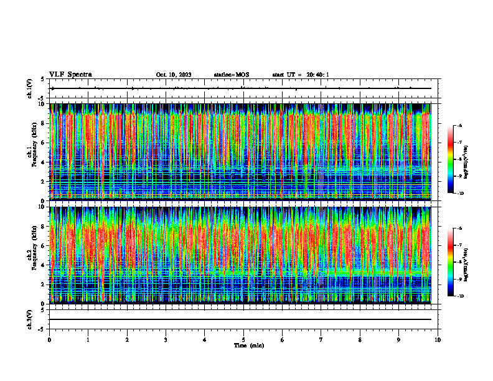Viewport: 493px width, 381px height.
Task: Click the ch.2 frequency tick '2'
Action: pos(44,285)
